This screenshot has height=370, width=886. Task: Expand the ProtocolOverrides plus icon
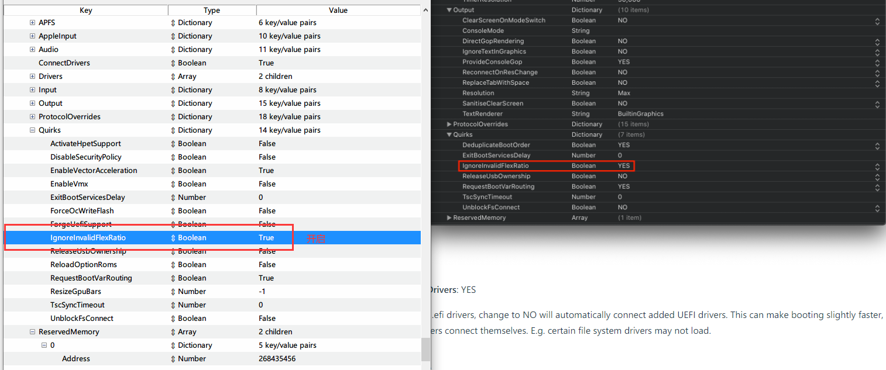point(33,117)
